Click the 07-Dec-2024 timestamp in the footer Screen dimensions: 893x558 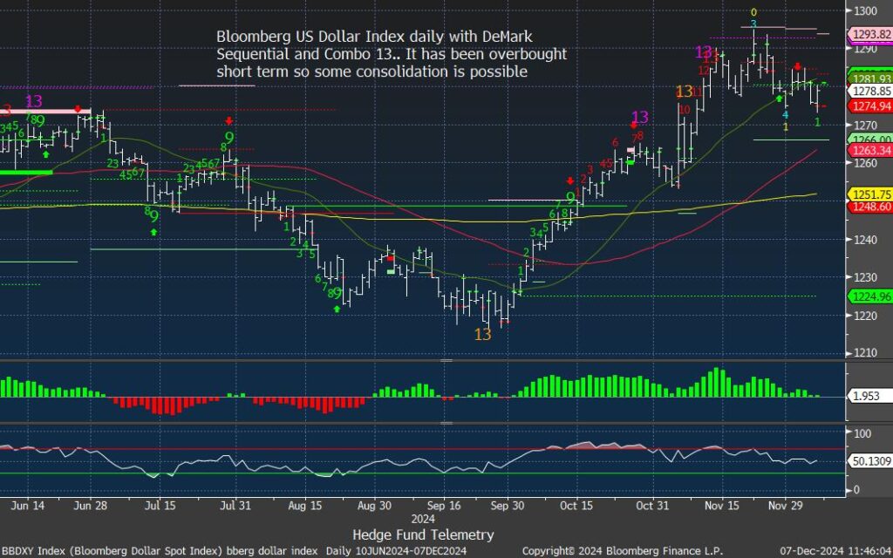(835, 551)
